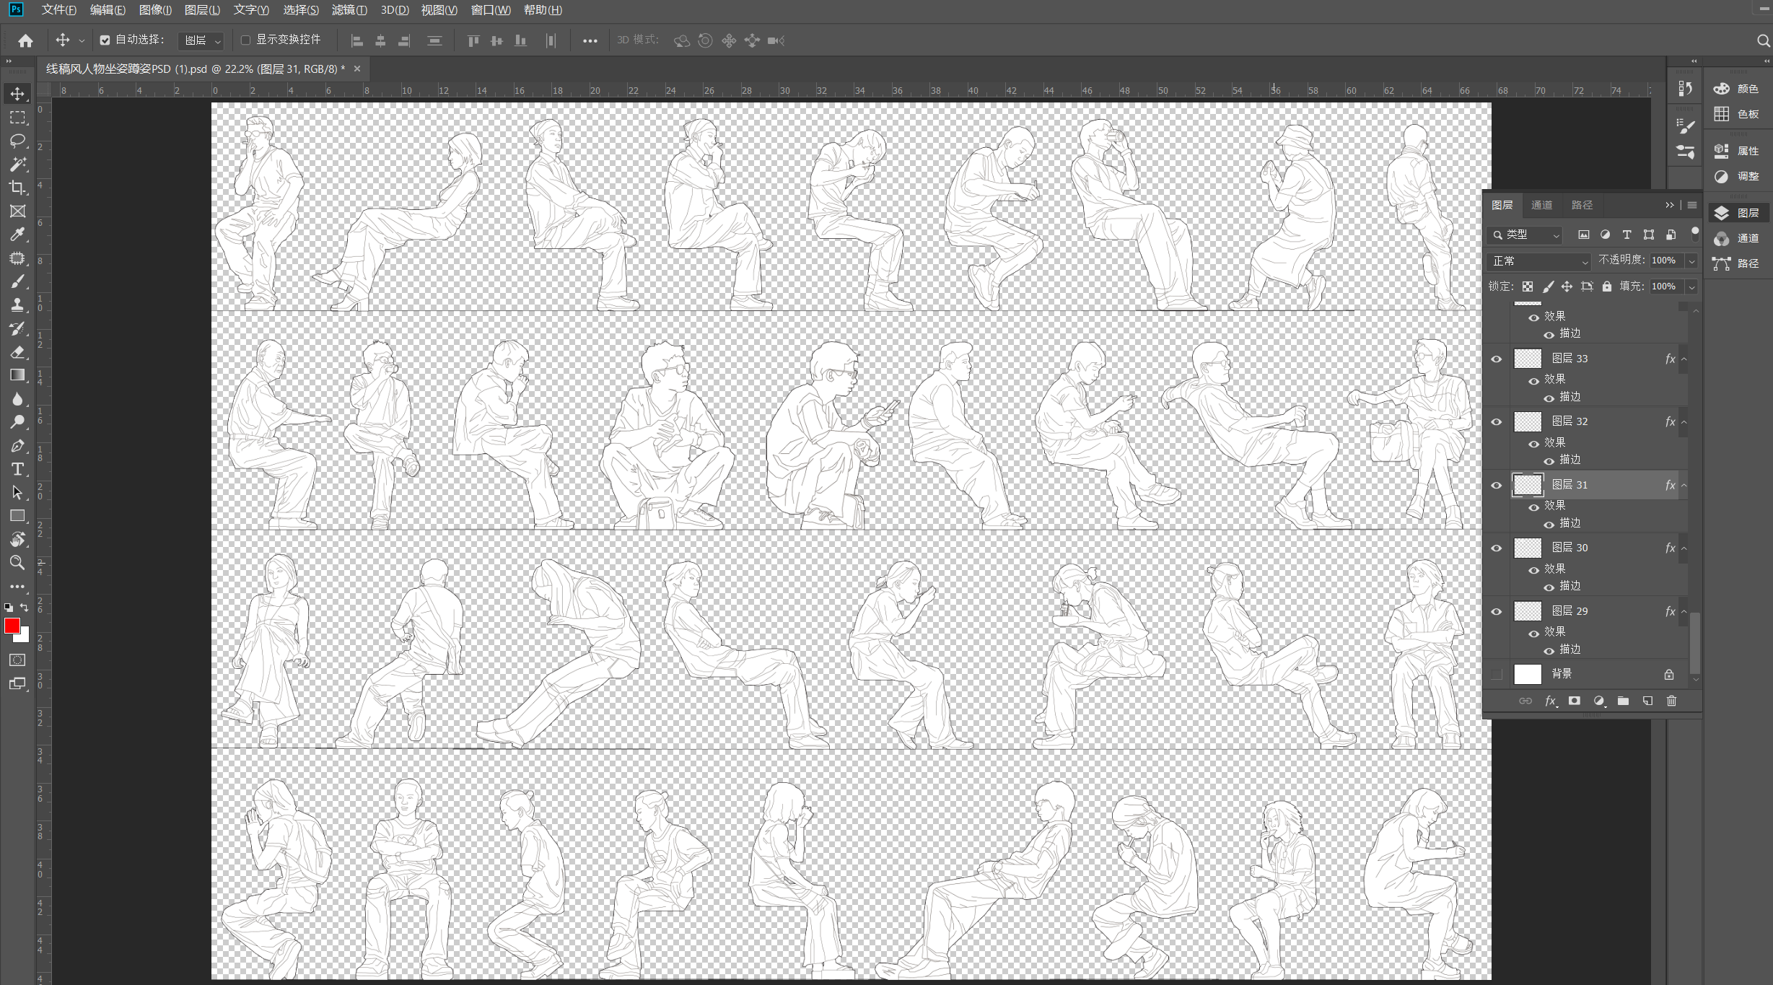The height and width of the screenshot is (985, 1773).
Task: Open the layer filter 类型 dropdown
Action: click(1525, 235)
